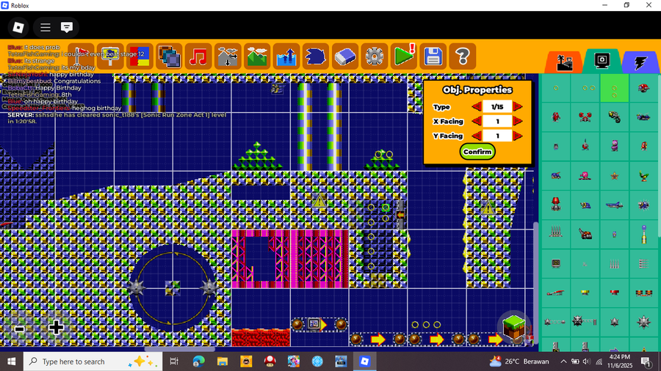Select the highlighted vertical rings object
661x371 pixels.
pyautogui.click(x=614, y=89)
